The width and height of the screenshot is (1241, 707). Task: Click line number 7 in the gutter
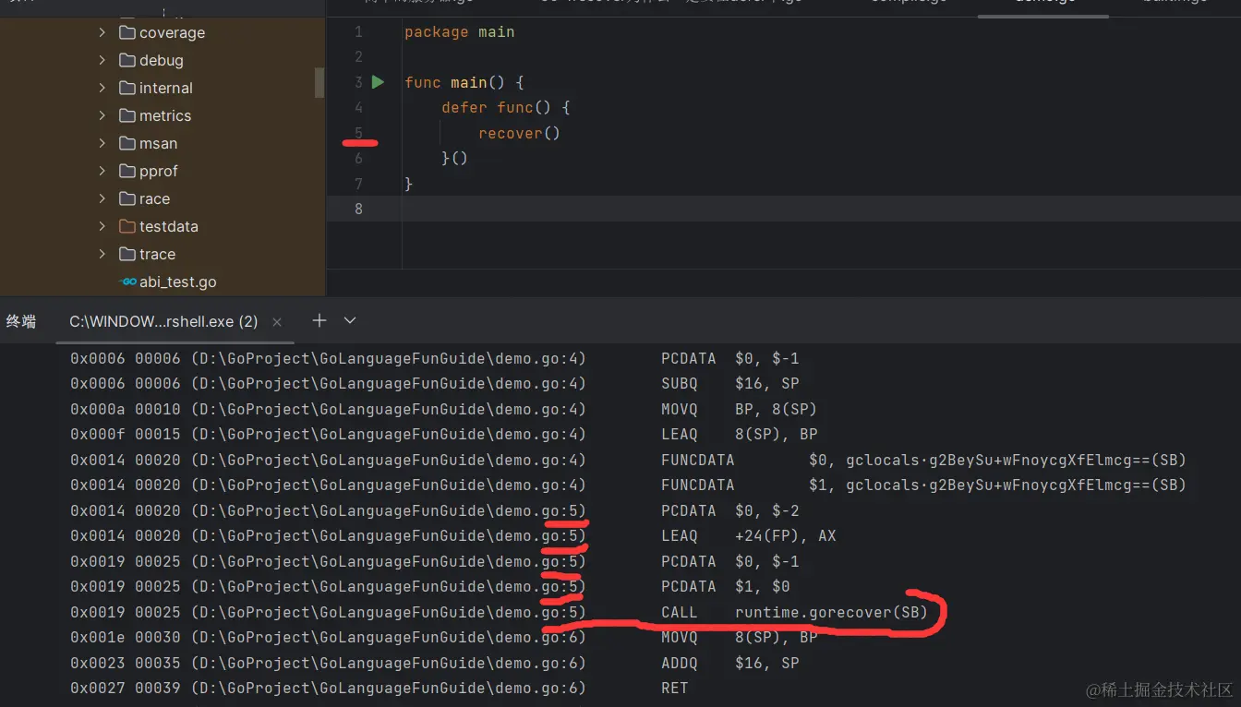(x=358, y=184)
